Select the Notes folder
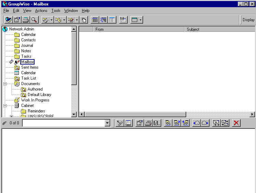The height and width of the screenshot is (193, 256). (26, 51)
